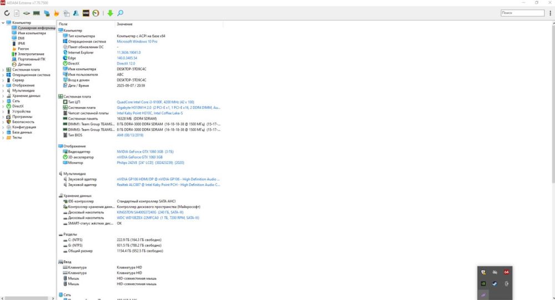Select Конфигурация in the tree
This screenshot has width=555, height=300.
click(24, 127)
